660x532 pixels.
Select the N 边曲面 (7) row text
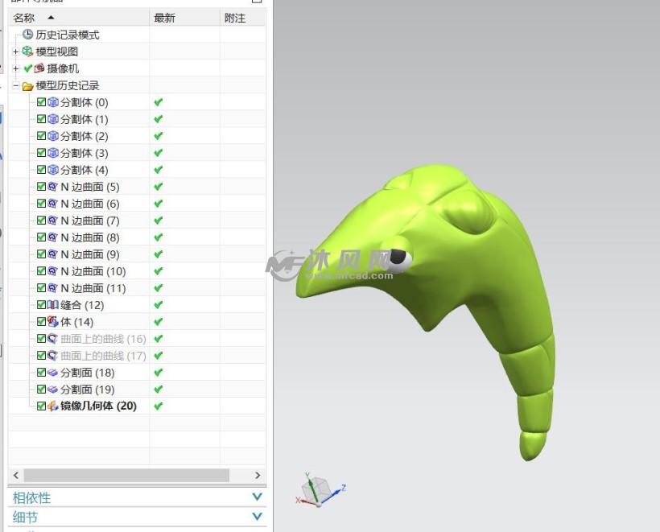(x=90, y=221)
